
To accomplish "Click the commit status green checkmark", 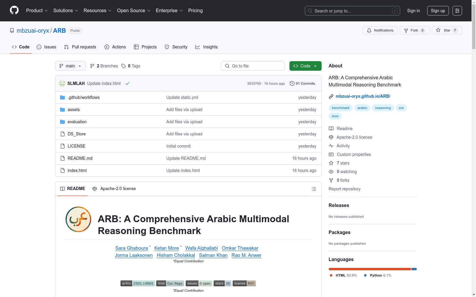I will [127, 83].
